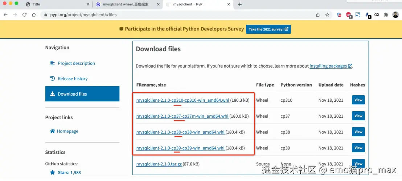Click the lock icon in address bar

(46, 15)
